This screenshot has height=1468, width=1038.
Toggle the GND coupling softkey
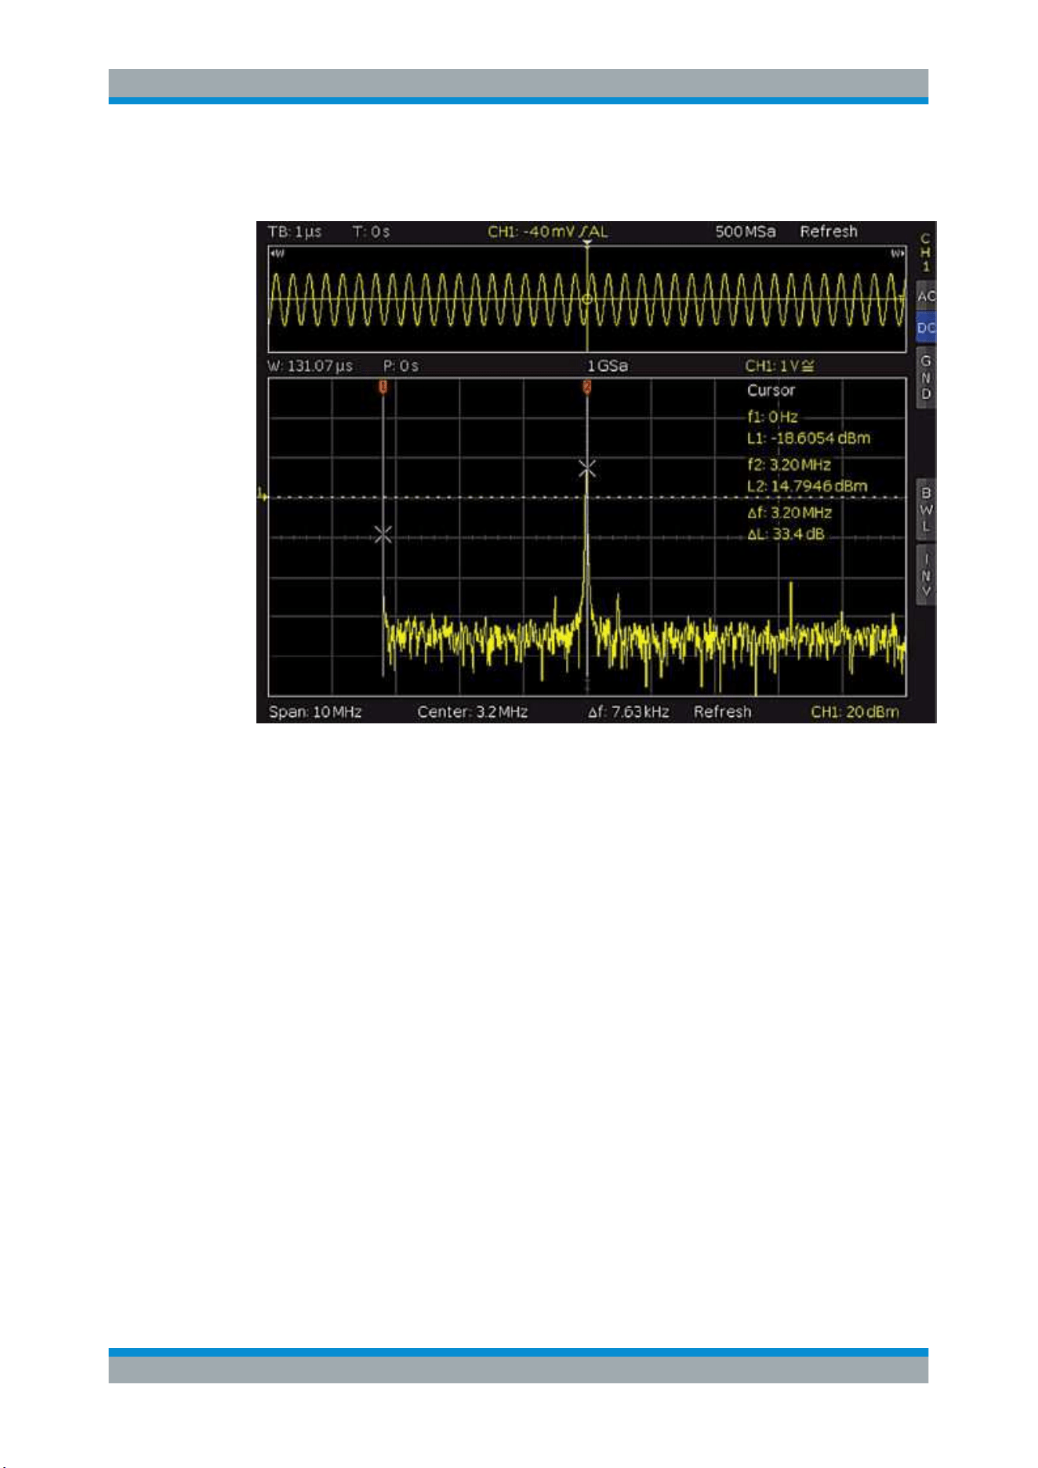coord(926,377)
